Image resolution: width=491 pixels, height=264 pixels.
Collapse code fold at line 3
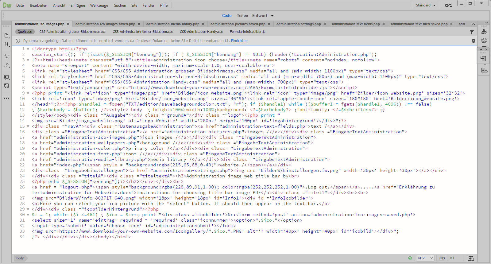point(28,60)
